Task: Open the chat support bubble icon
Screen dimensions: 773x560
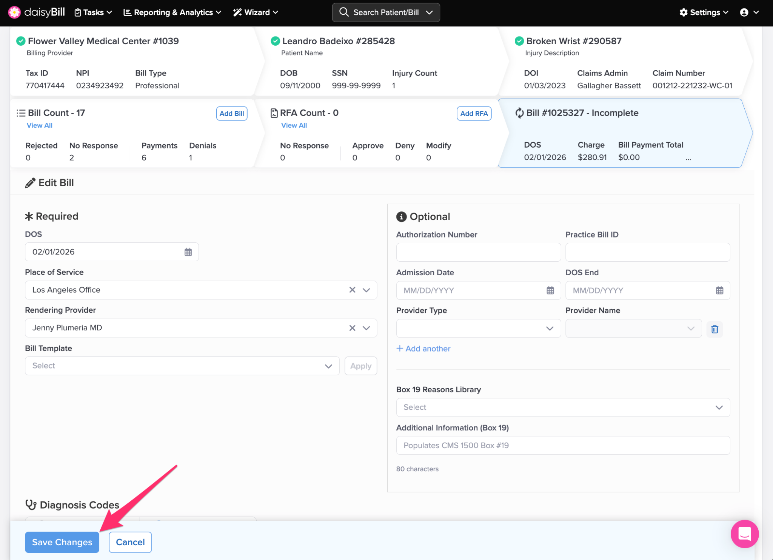Action: (x=744, y=534)
